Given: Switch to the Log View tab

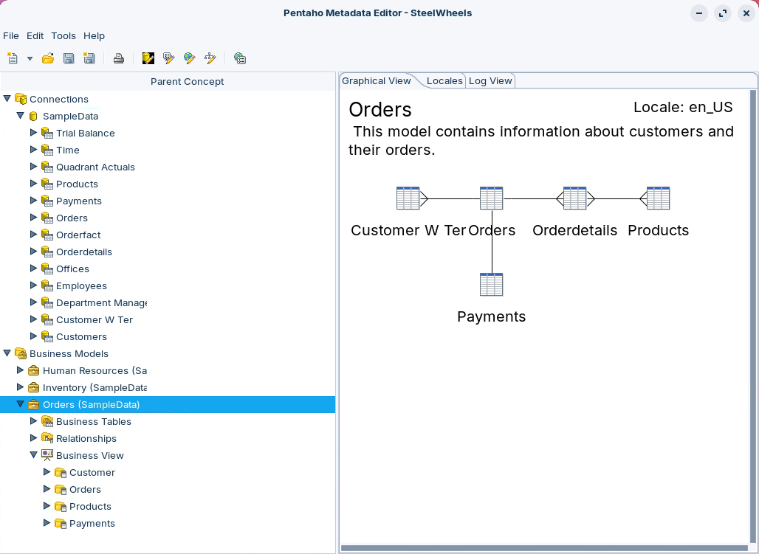Looking at the screenshot, I should [x=490, y=81].
